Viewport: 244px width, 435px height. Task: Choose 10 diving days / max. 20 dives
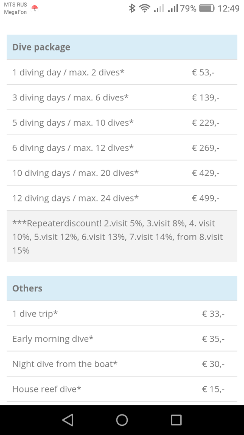coord(122,173)
